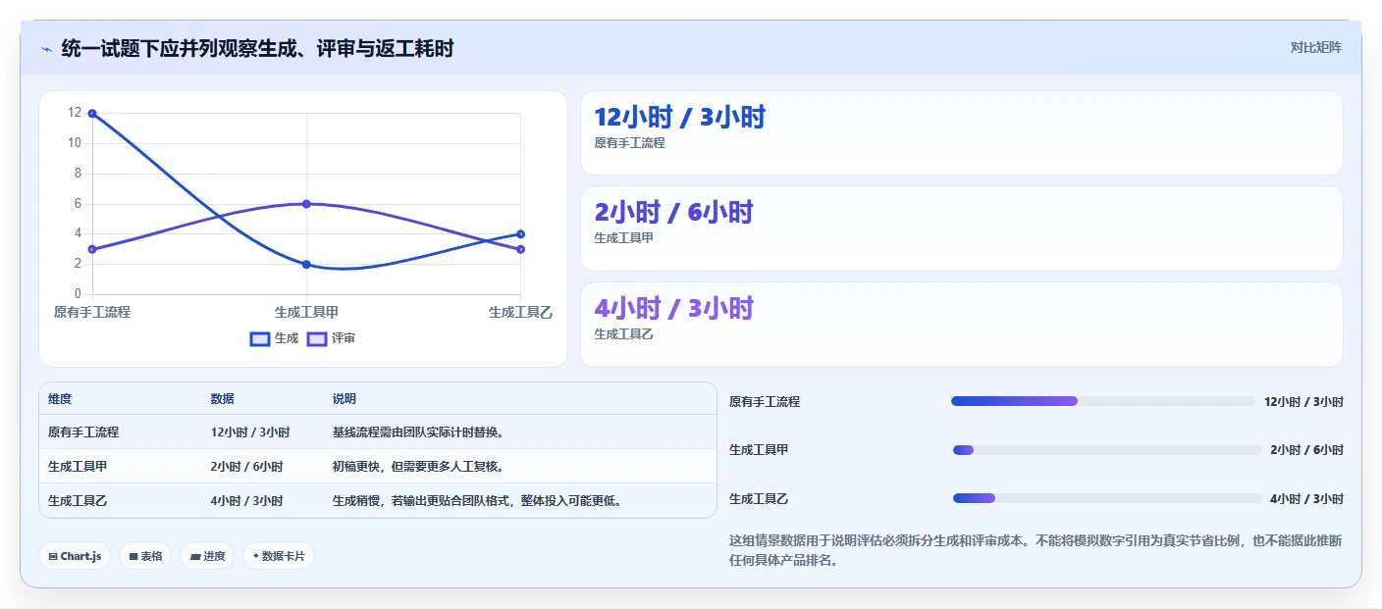Click the 2小时 / 6小时 data card value
The image size is (1382, 609).
click(673, 212)
